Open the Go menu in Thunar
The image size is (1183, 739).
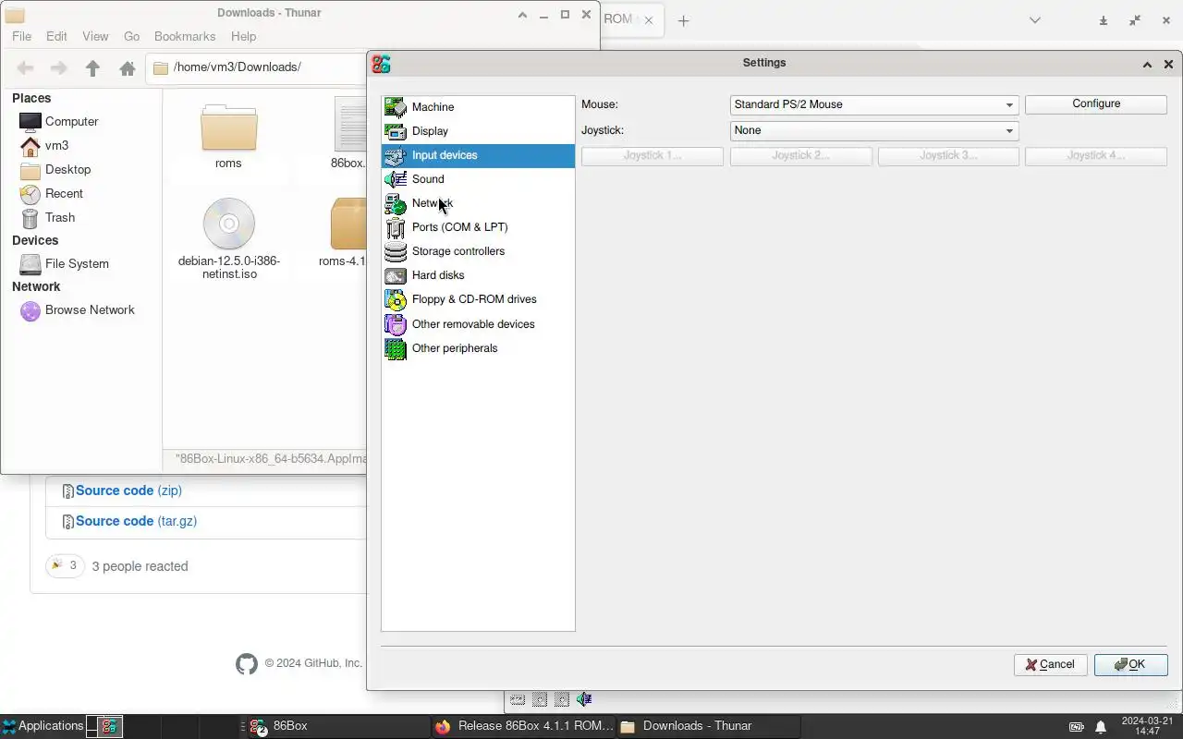[131, 36]
